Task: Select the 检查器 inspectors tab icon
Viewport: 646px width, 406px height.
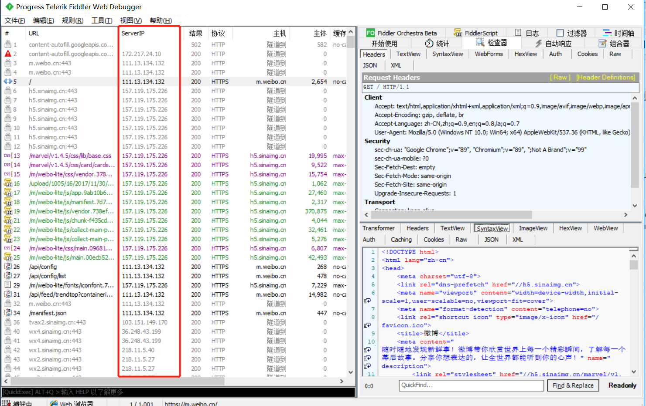Action: tap(480, 42)
